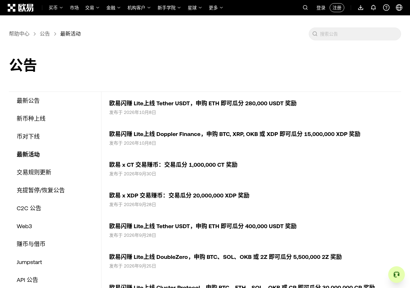Open the language globe icon
410x288 pixels.
pyautogui.click(x=399, y=8)
